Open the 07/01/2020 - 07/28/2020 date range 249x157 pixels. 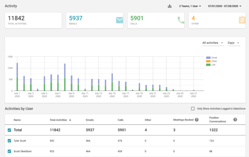(225, 6)
